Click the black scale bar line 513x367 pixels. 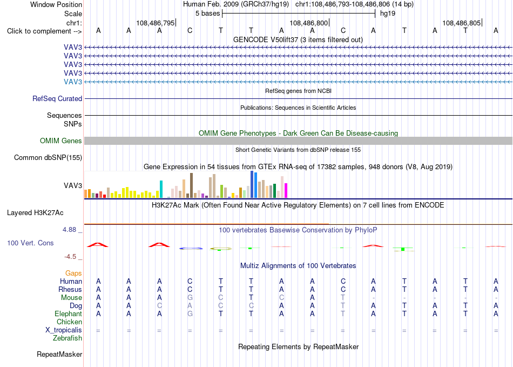pyautogui.click(x=299, y=14)
